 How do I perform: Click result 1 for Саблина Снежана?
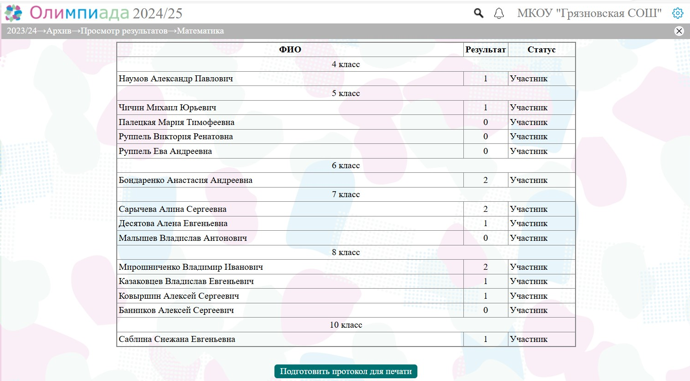[485, 339]
